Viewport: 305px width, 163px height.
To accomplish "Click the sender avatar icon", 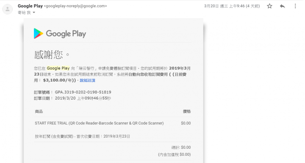I will click(7, 9).
